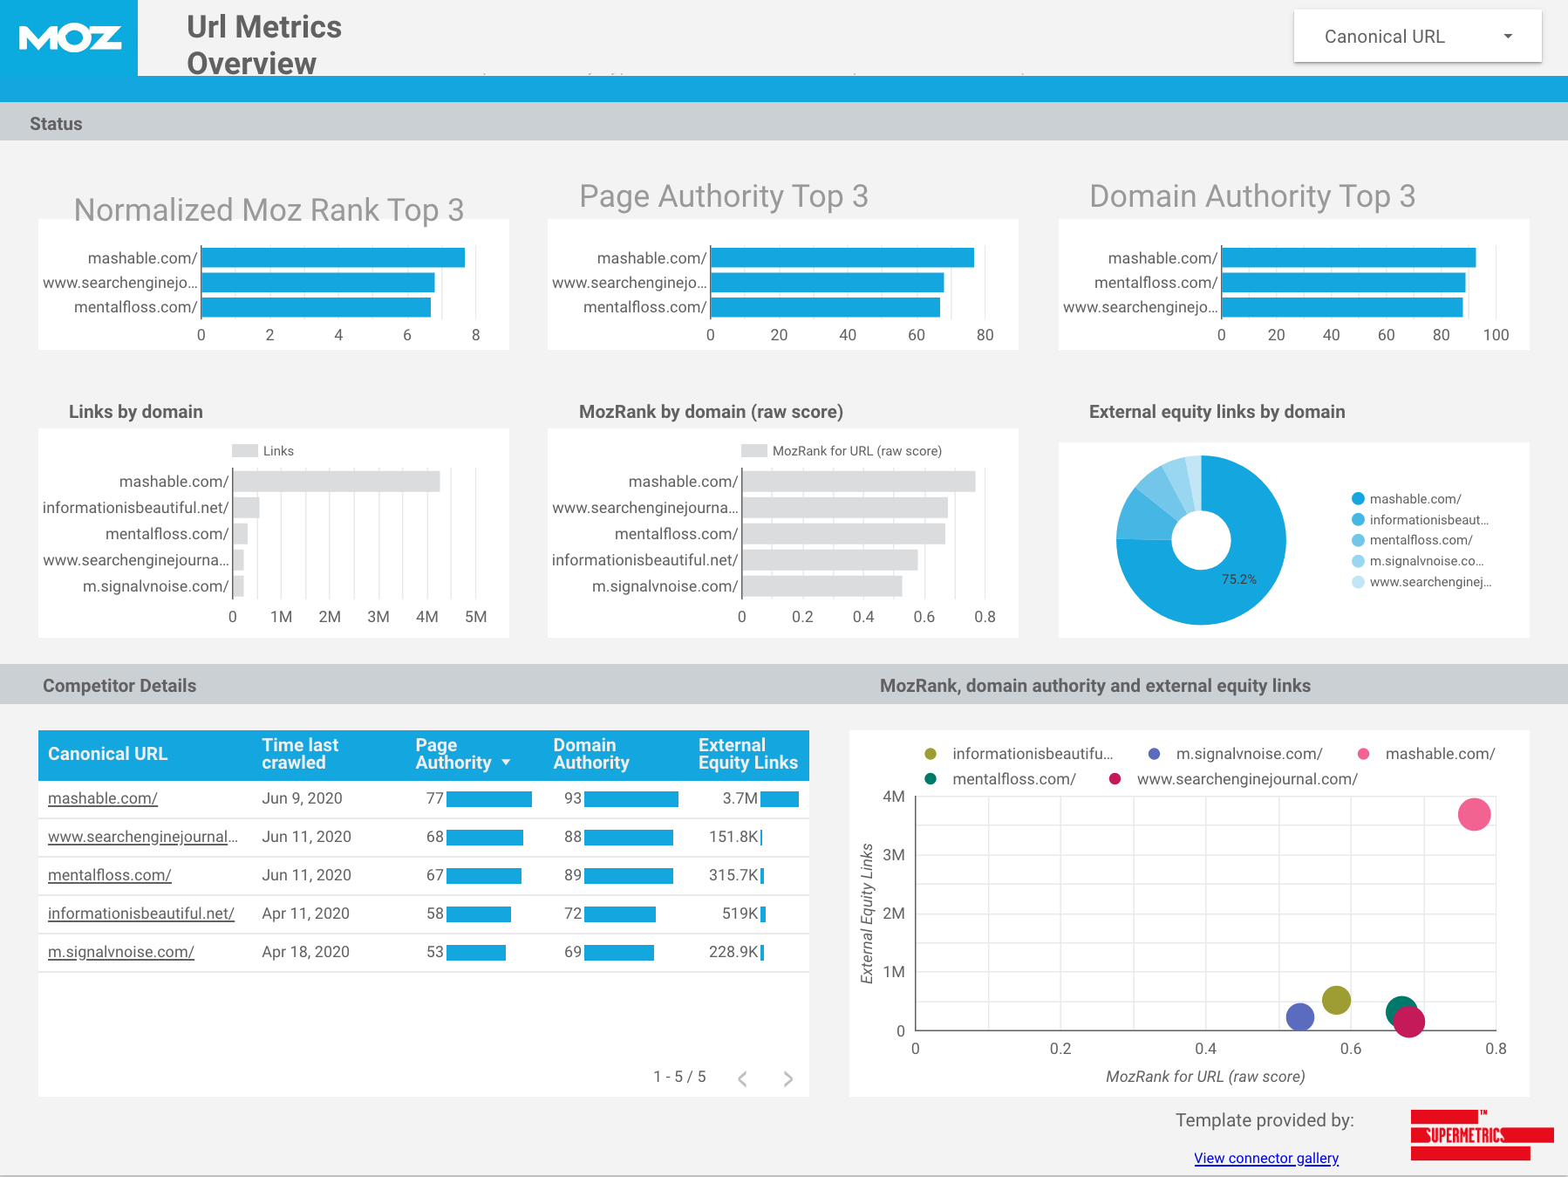Screen dimensions: 1568x1177
Task: Go to previous table page arrow
Action: (743, 1078)
